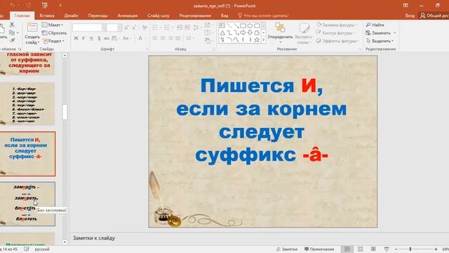Open Эффекты фигуры shape effects menu
The image size is (449, 253).
point(337,41)
